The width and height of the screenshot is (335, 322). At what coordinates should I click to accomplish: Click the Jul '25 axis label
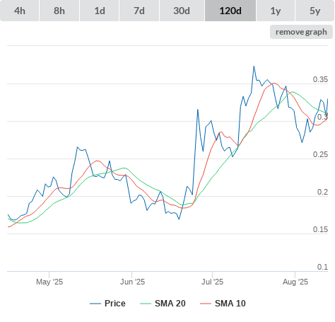click(212, 282)
